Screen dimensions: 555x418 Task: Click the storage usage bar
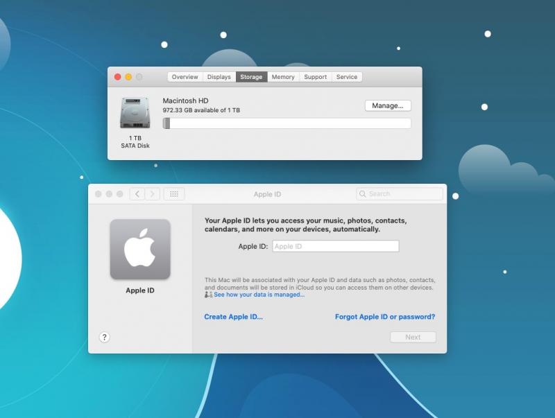(287, 123)
